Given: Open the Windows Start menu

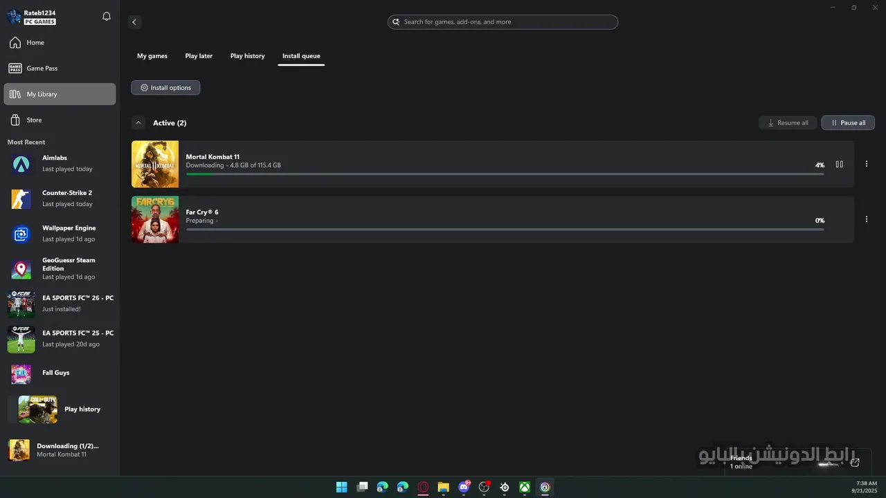Looking at the screenshot, I should (x=342, y=487).
